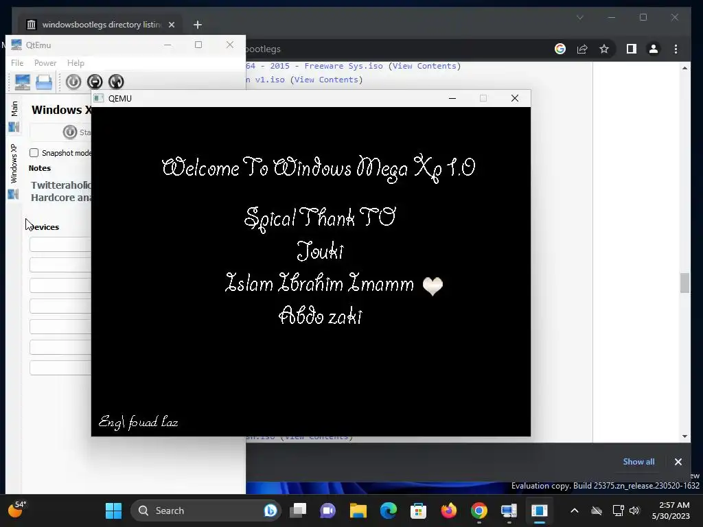Click the Start button with power icon
The width and height of the screenshot is (703, 527).
(x=76, y=132)
